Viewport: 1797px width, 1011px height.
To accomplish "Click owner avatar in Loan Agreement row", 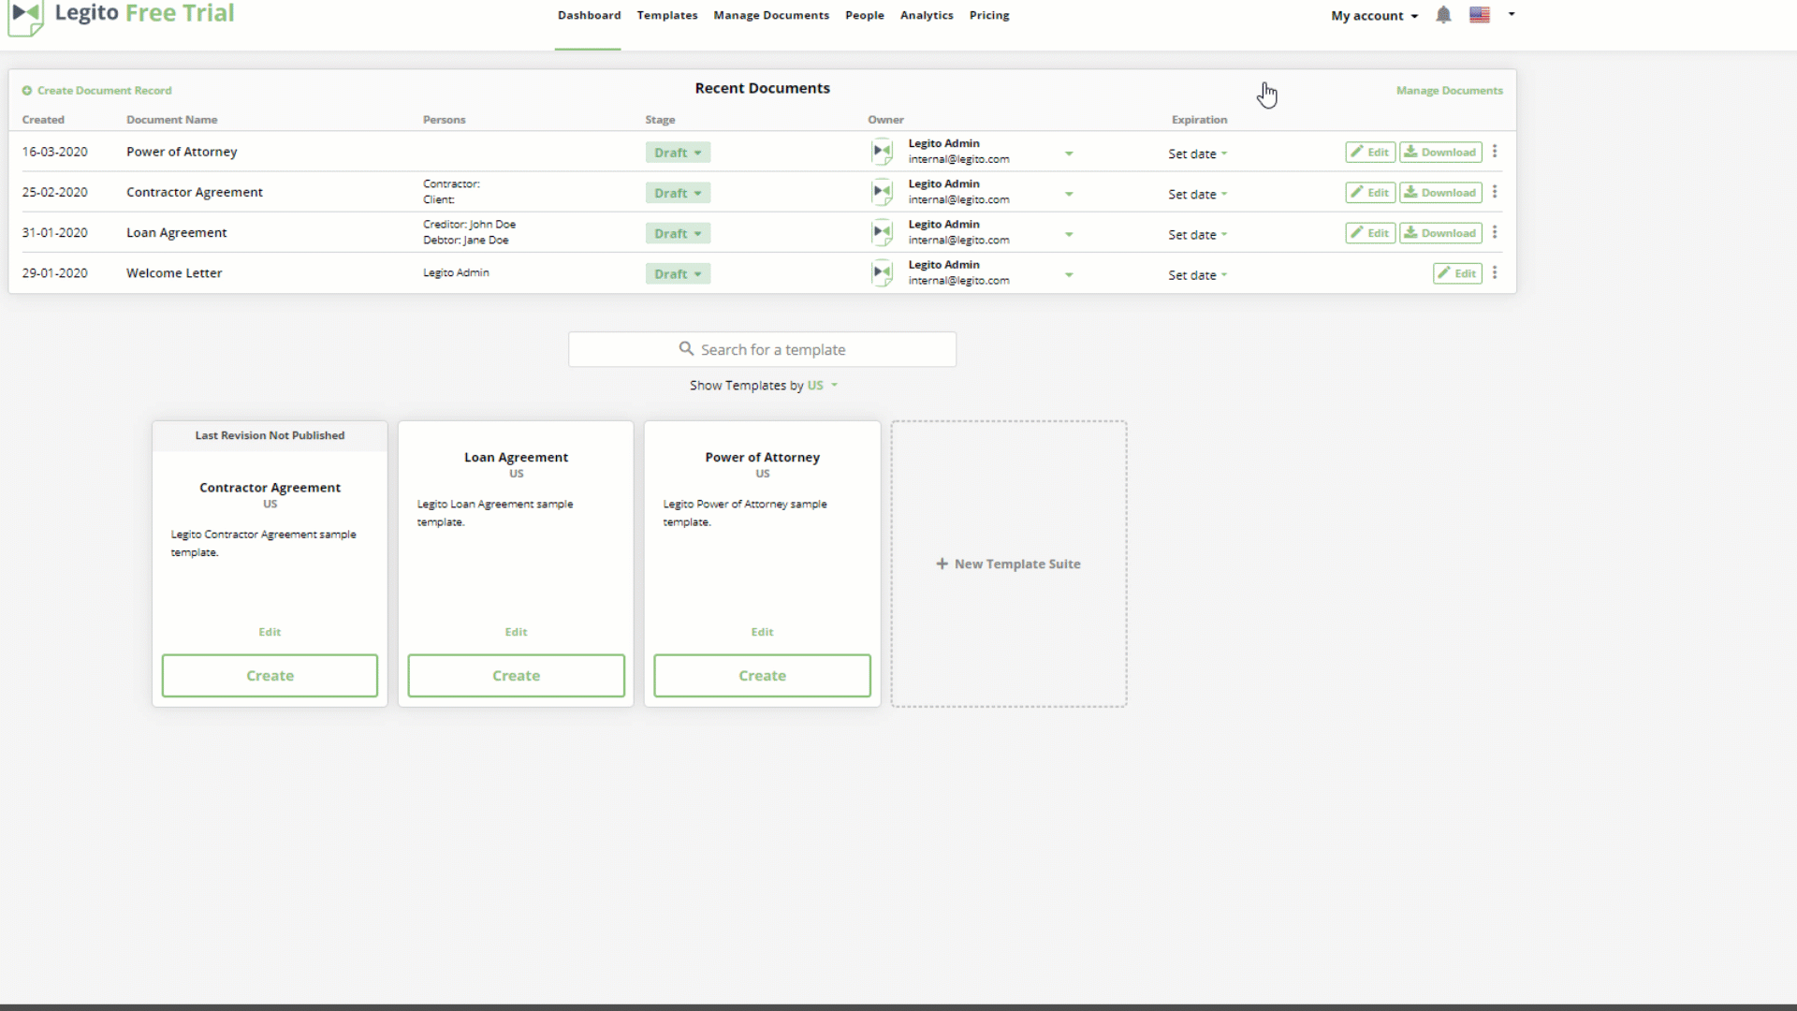I will [x=882, y=232].
